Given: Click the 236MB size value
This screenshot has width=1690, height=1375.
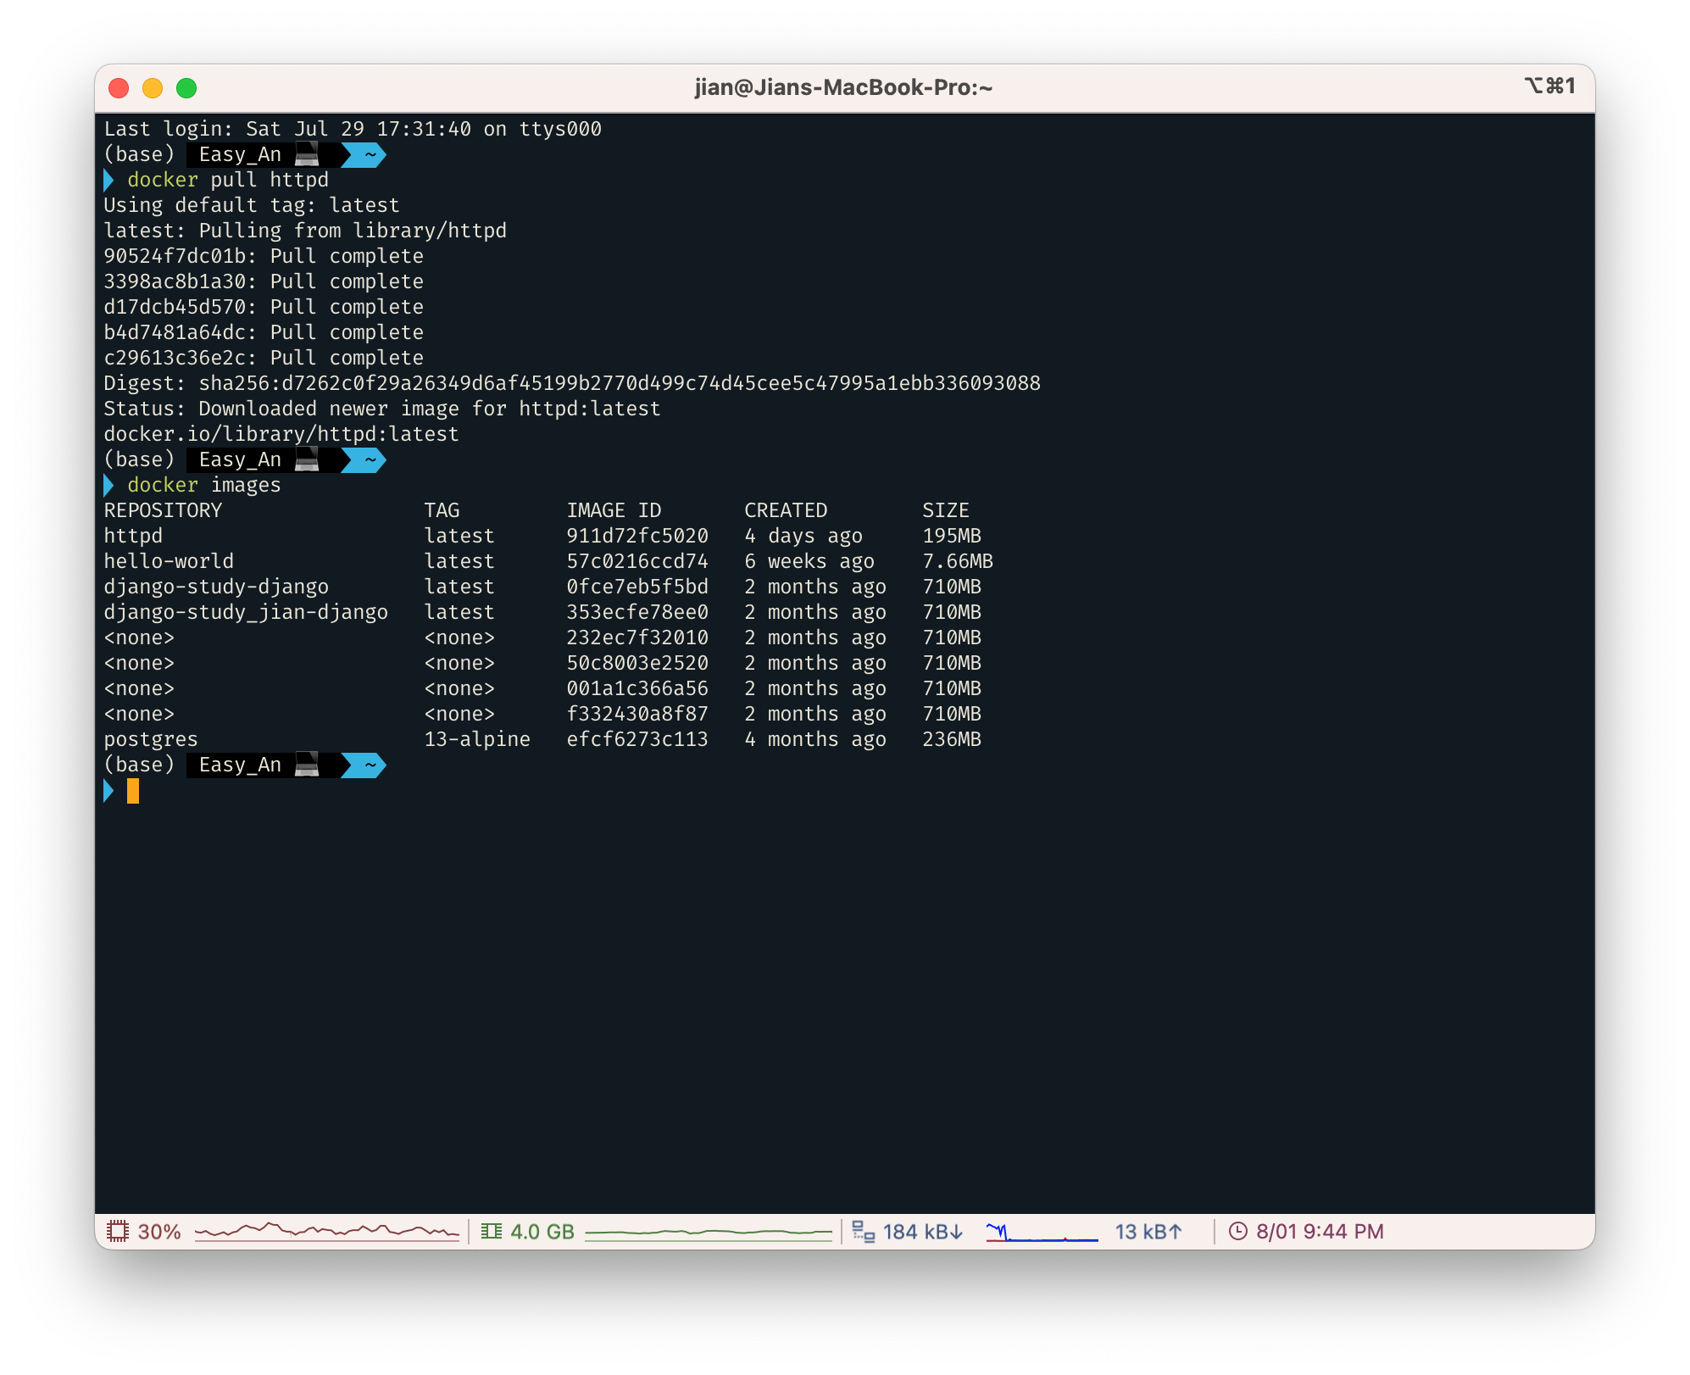Looking at the screenshot, I should tap(952, 739).
